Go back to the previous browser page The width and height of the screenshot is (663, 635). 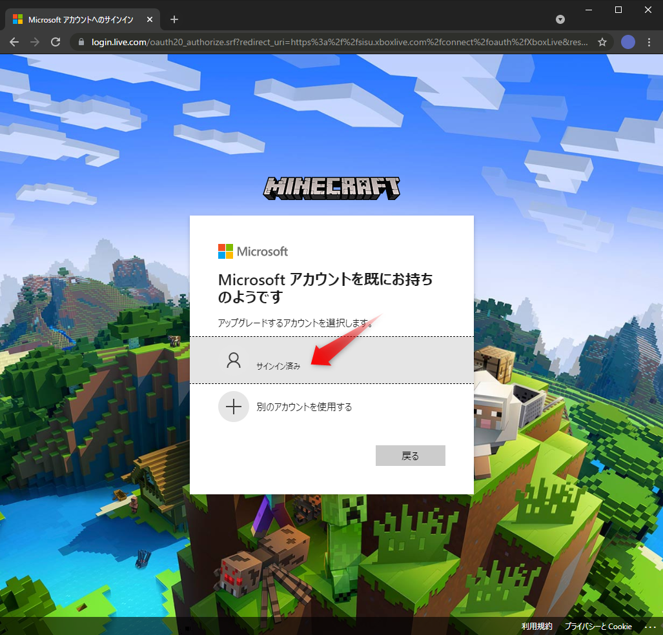pyautogui.click(x=14, y=42)
